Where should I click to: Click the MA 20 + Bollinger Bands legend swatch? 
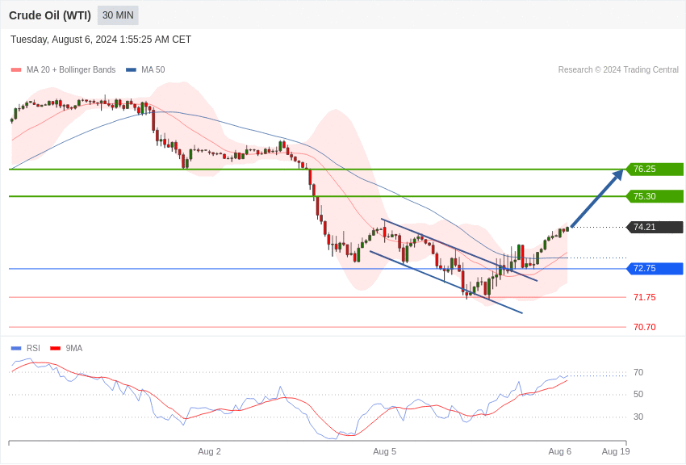pos(16,70)
